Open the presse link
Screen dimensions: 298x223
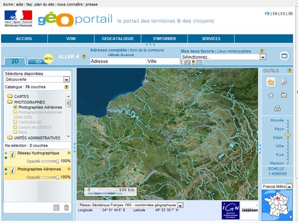click(92, 4)
